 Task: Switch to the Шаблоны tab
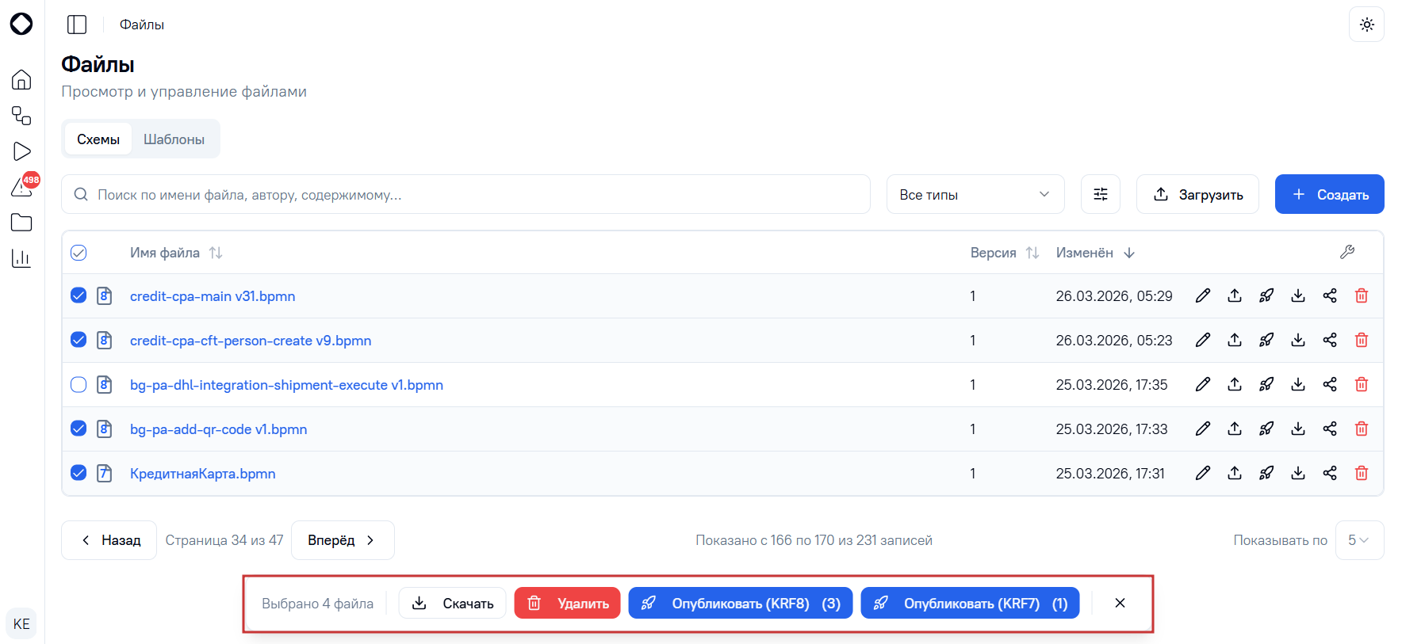point(174,139)
